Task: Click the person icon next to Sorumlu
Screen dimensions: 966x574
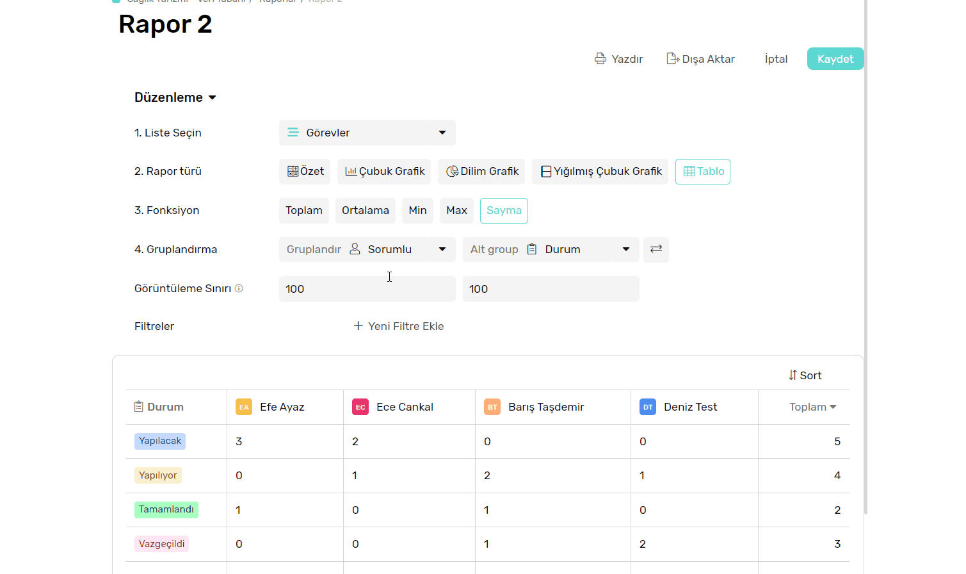Action: tap(355, 249)
